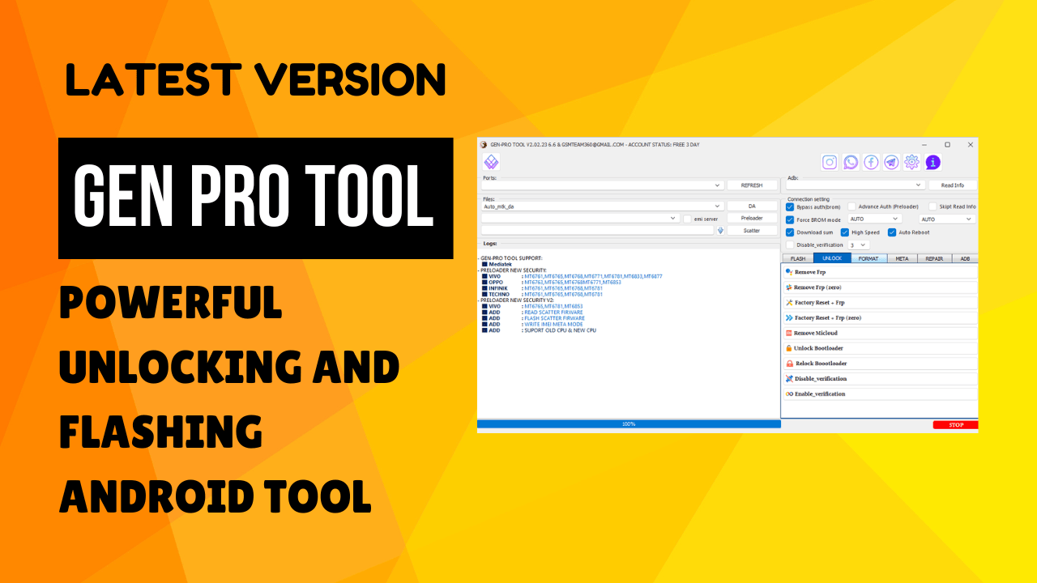The width and height of the screenshot is (1037, 583).
Task: Click the Enable_verification action button
Action: [881, 394]
